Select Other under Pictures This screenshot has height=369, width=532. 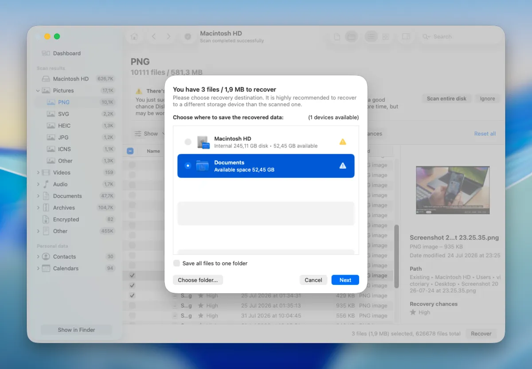[x=75, y=161]
